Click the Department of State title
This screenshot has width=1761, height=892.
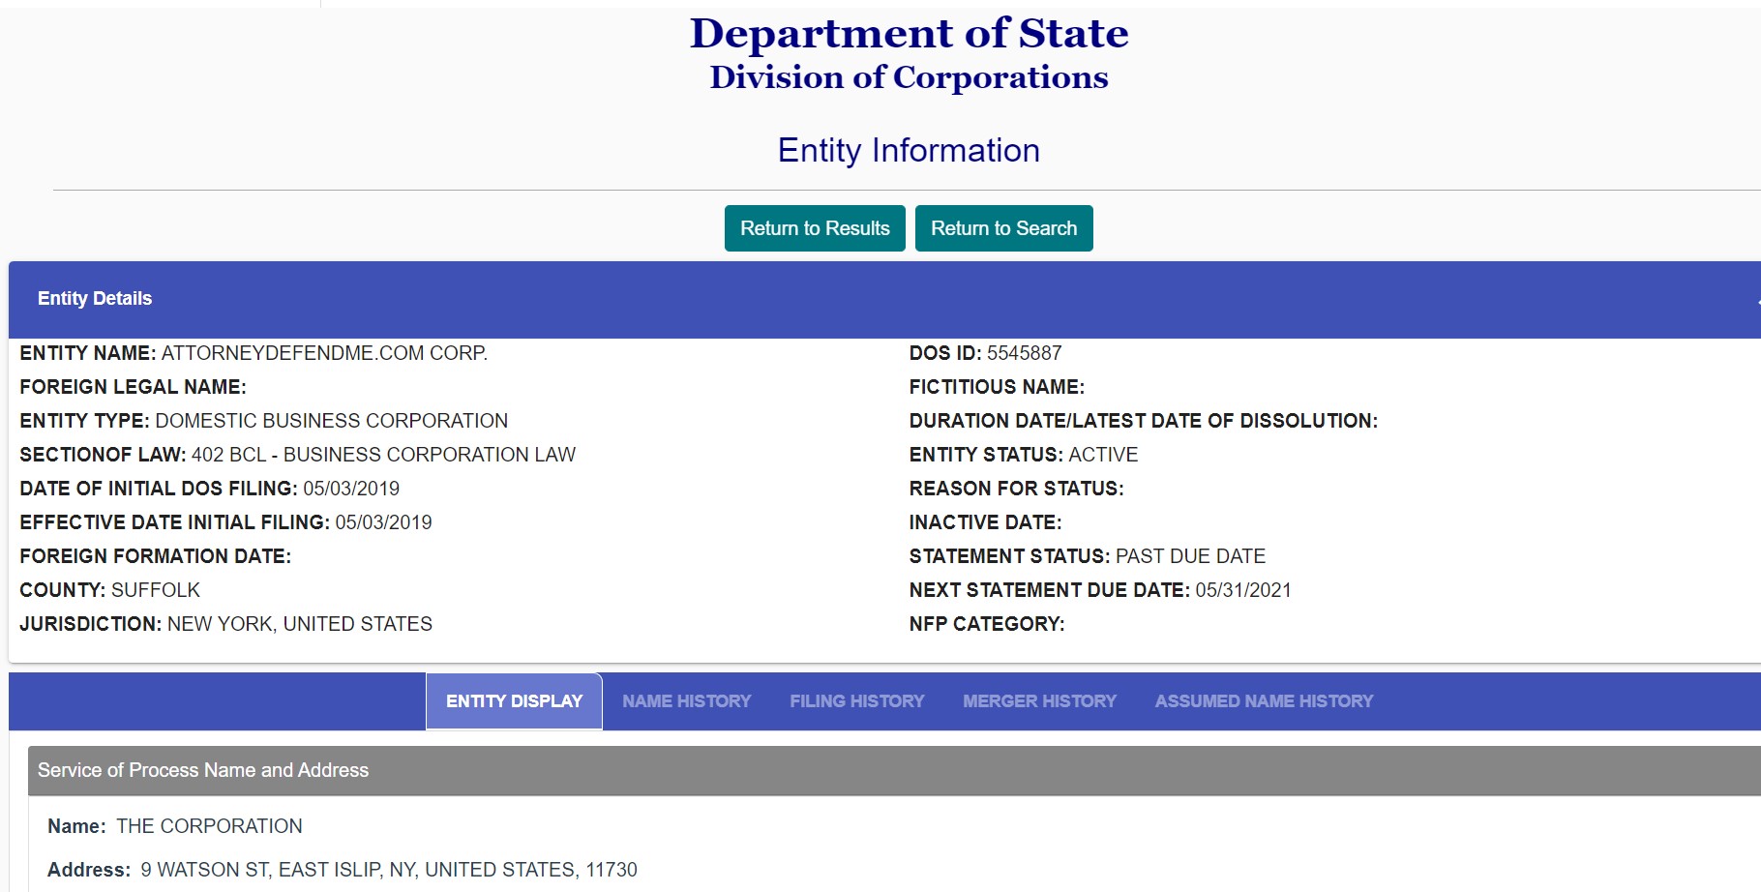[909, 33]
